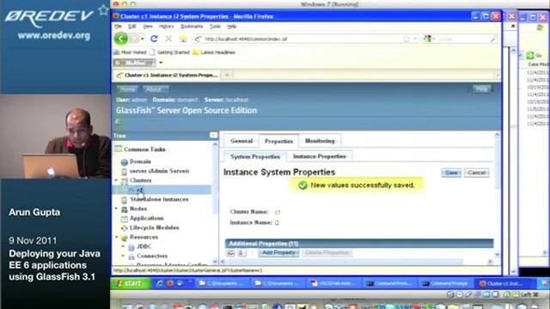The width and height of the screenshot is (550, 309).
Task: Click the URL address bar
Action: click(302, 39)
